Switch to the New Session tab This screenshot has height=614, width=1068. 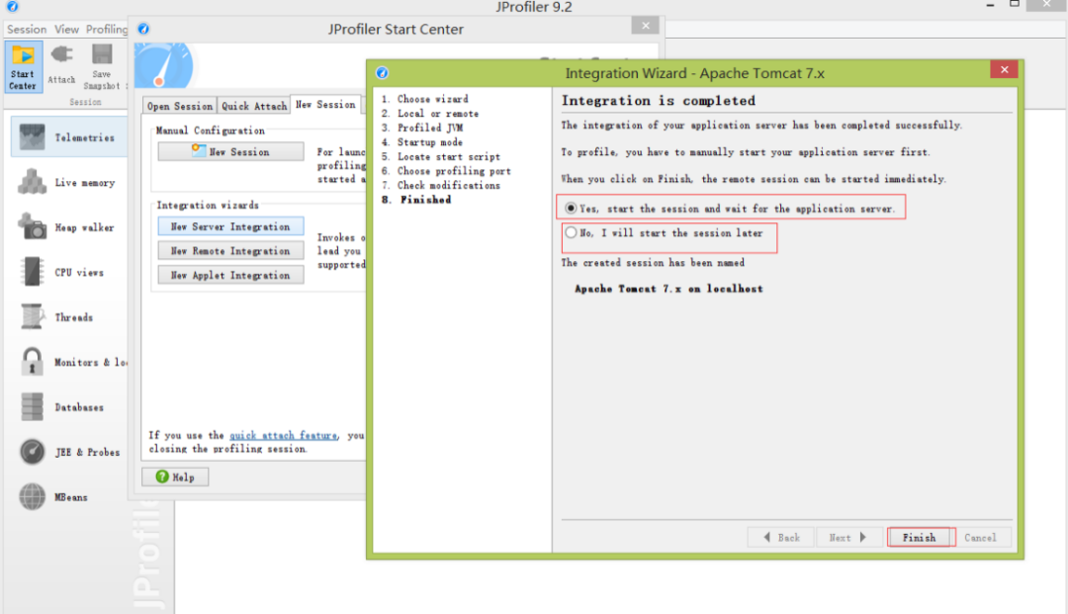pos(325,104)
